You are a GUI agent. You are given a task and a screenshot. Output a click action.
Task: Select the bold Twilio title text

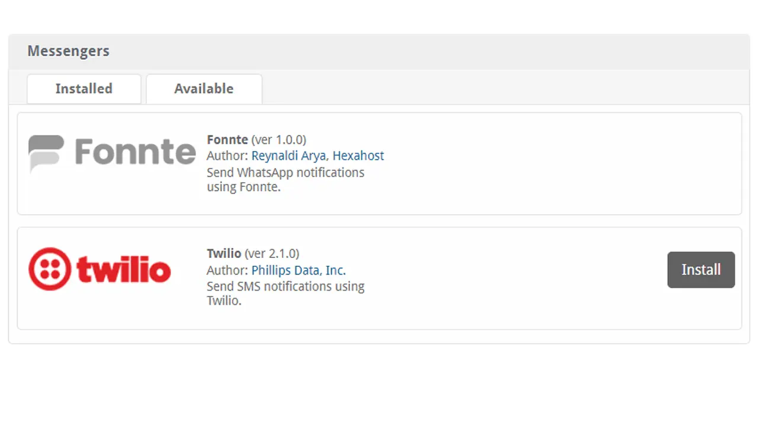click(x=224, y=253)
